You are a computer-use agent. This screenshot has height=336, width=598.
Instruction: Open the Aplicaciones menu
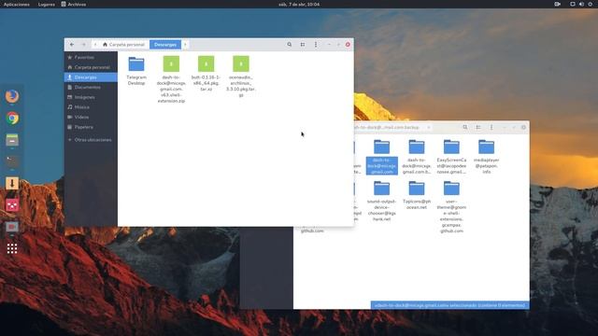coord(17,4)
